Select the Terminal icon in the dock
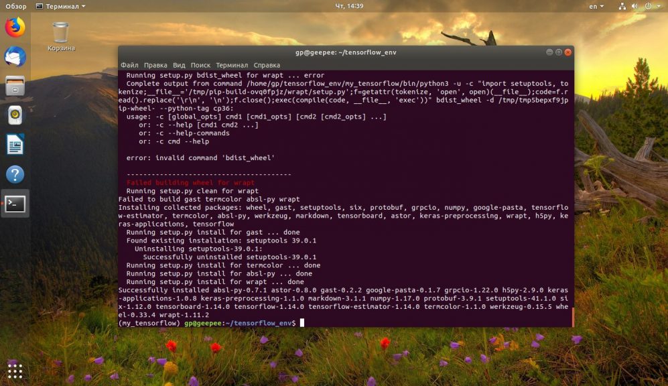Viewport: 668px width, 386px height. click(15, 204)
